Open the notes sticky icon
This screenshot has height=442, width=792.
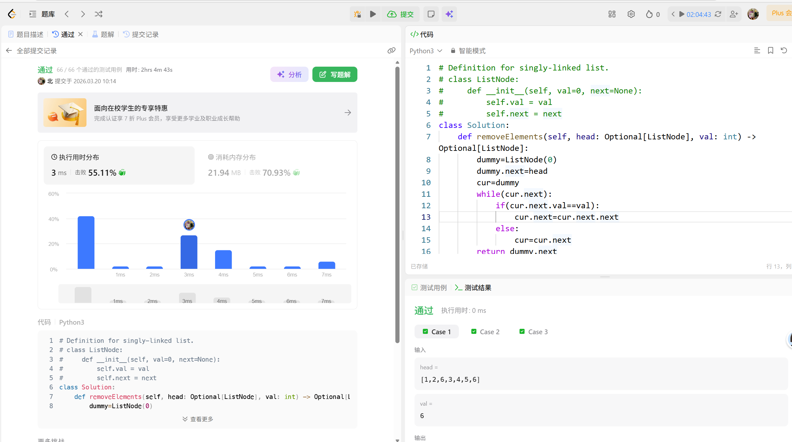click(431, 14)
